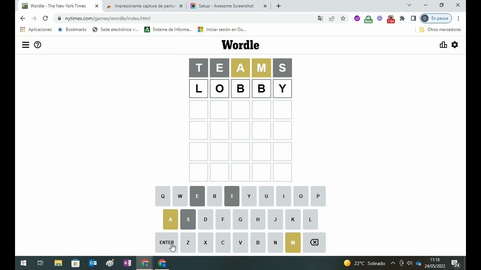Screen dimensions: 481x270
Task: Click the yellow M key on keyboard
Action: (x=293, y=243)
